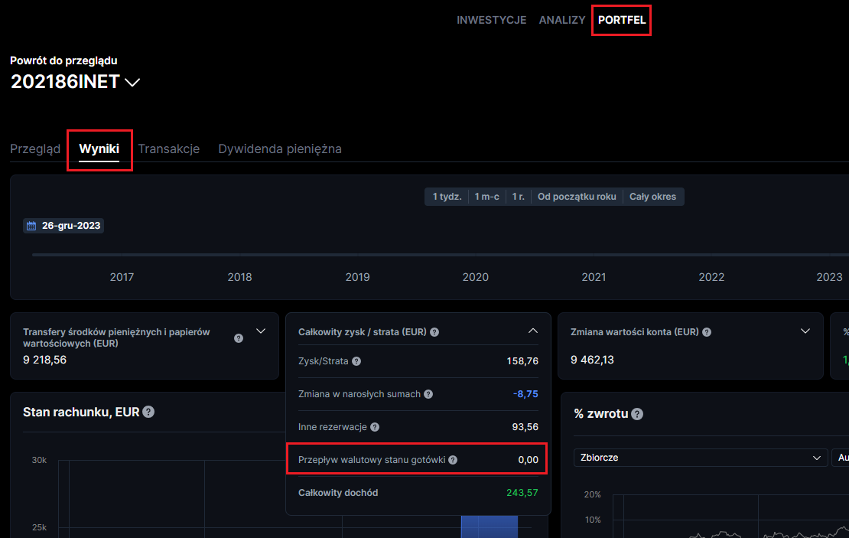The image size is (849, 538).
Task: Open the calendar icon beside 26-gru-2023
Action: (31, 226)
